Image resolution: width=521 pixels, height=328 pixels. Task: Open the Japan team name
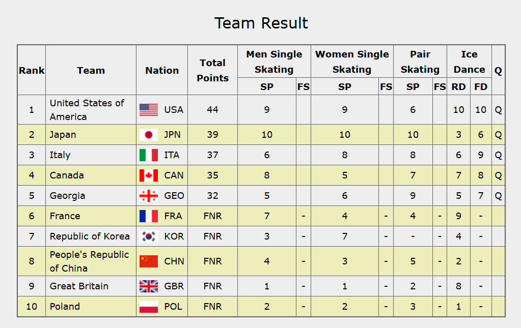tap(63, 135)
